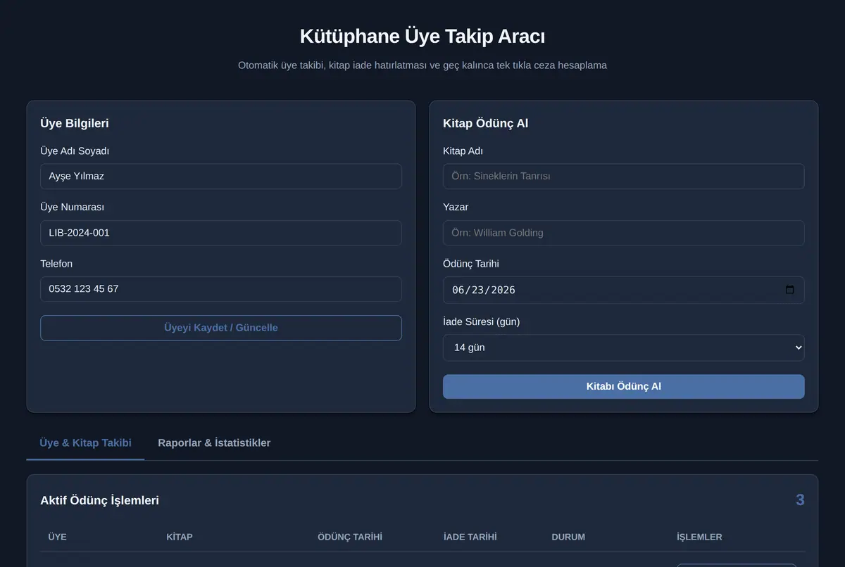Click the Aktif Ödünç İşlemleri heading
The width and height of the screenshot is (845, 567).
pyautogui.click(x=100, y=501)
